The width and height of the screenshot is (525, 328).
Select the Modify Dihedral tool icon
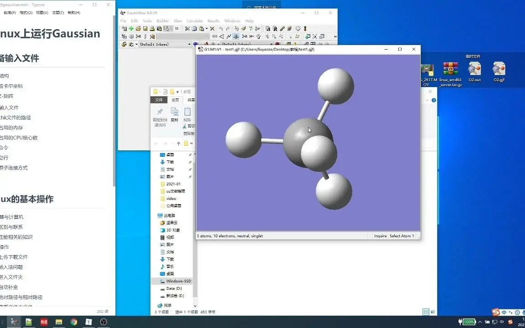tap(229, 36)
